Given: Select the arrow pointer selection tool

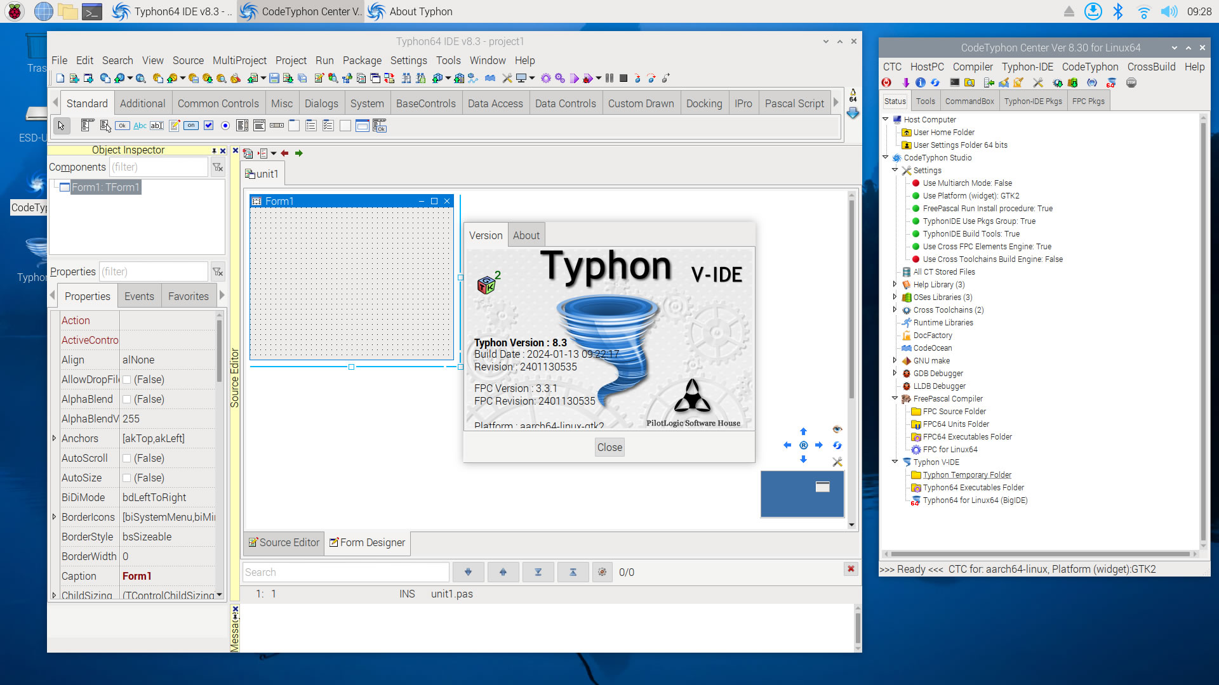Looking at the screenshot, I should (62, 126).
